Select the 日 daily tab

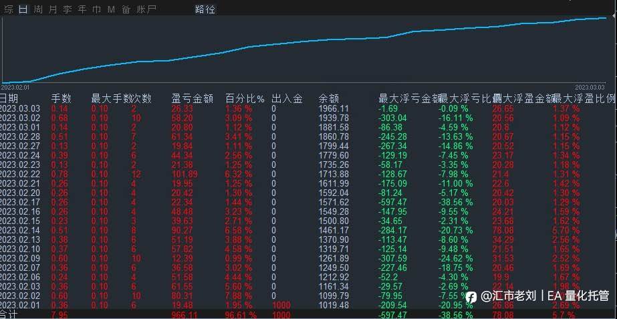pos(23,9)
